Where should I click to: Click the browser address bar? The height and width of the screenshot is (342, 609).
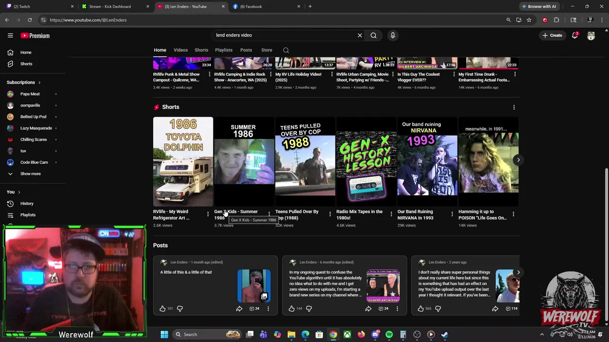click(271, 20)
